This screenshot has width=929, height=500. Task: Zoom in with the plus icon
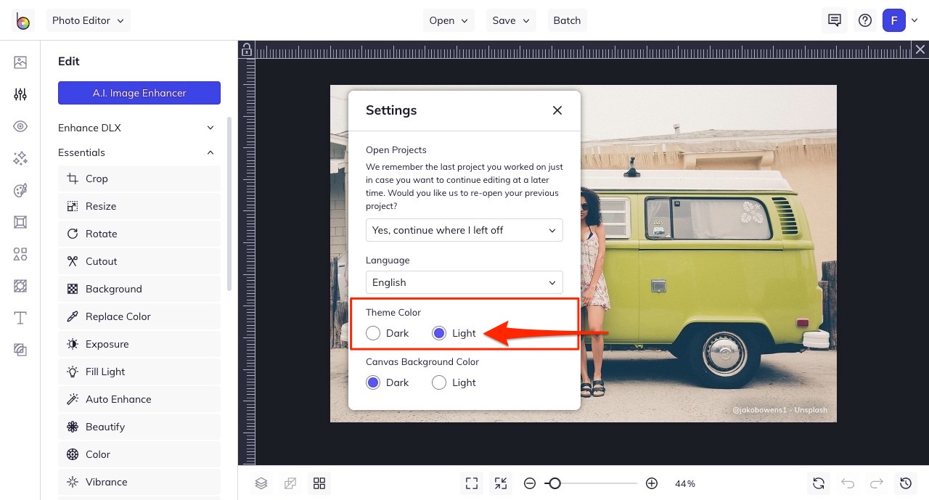coord(652,483)
